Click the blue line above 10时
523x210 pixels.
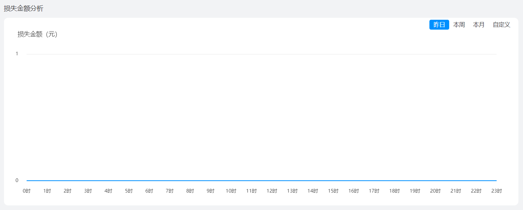point(231,180)
